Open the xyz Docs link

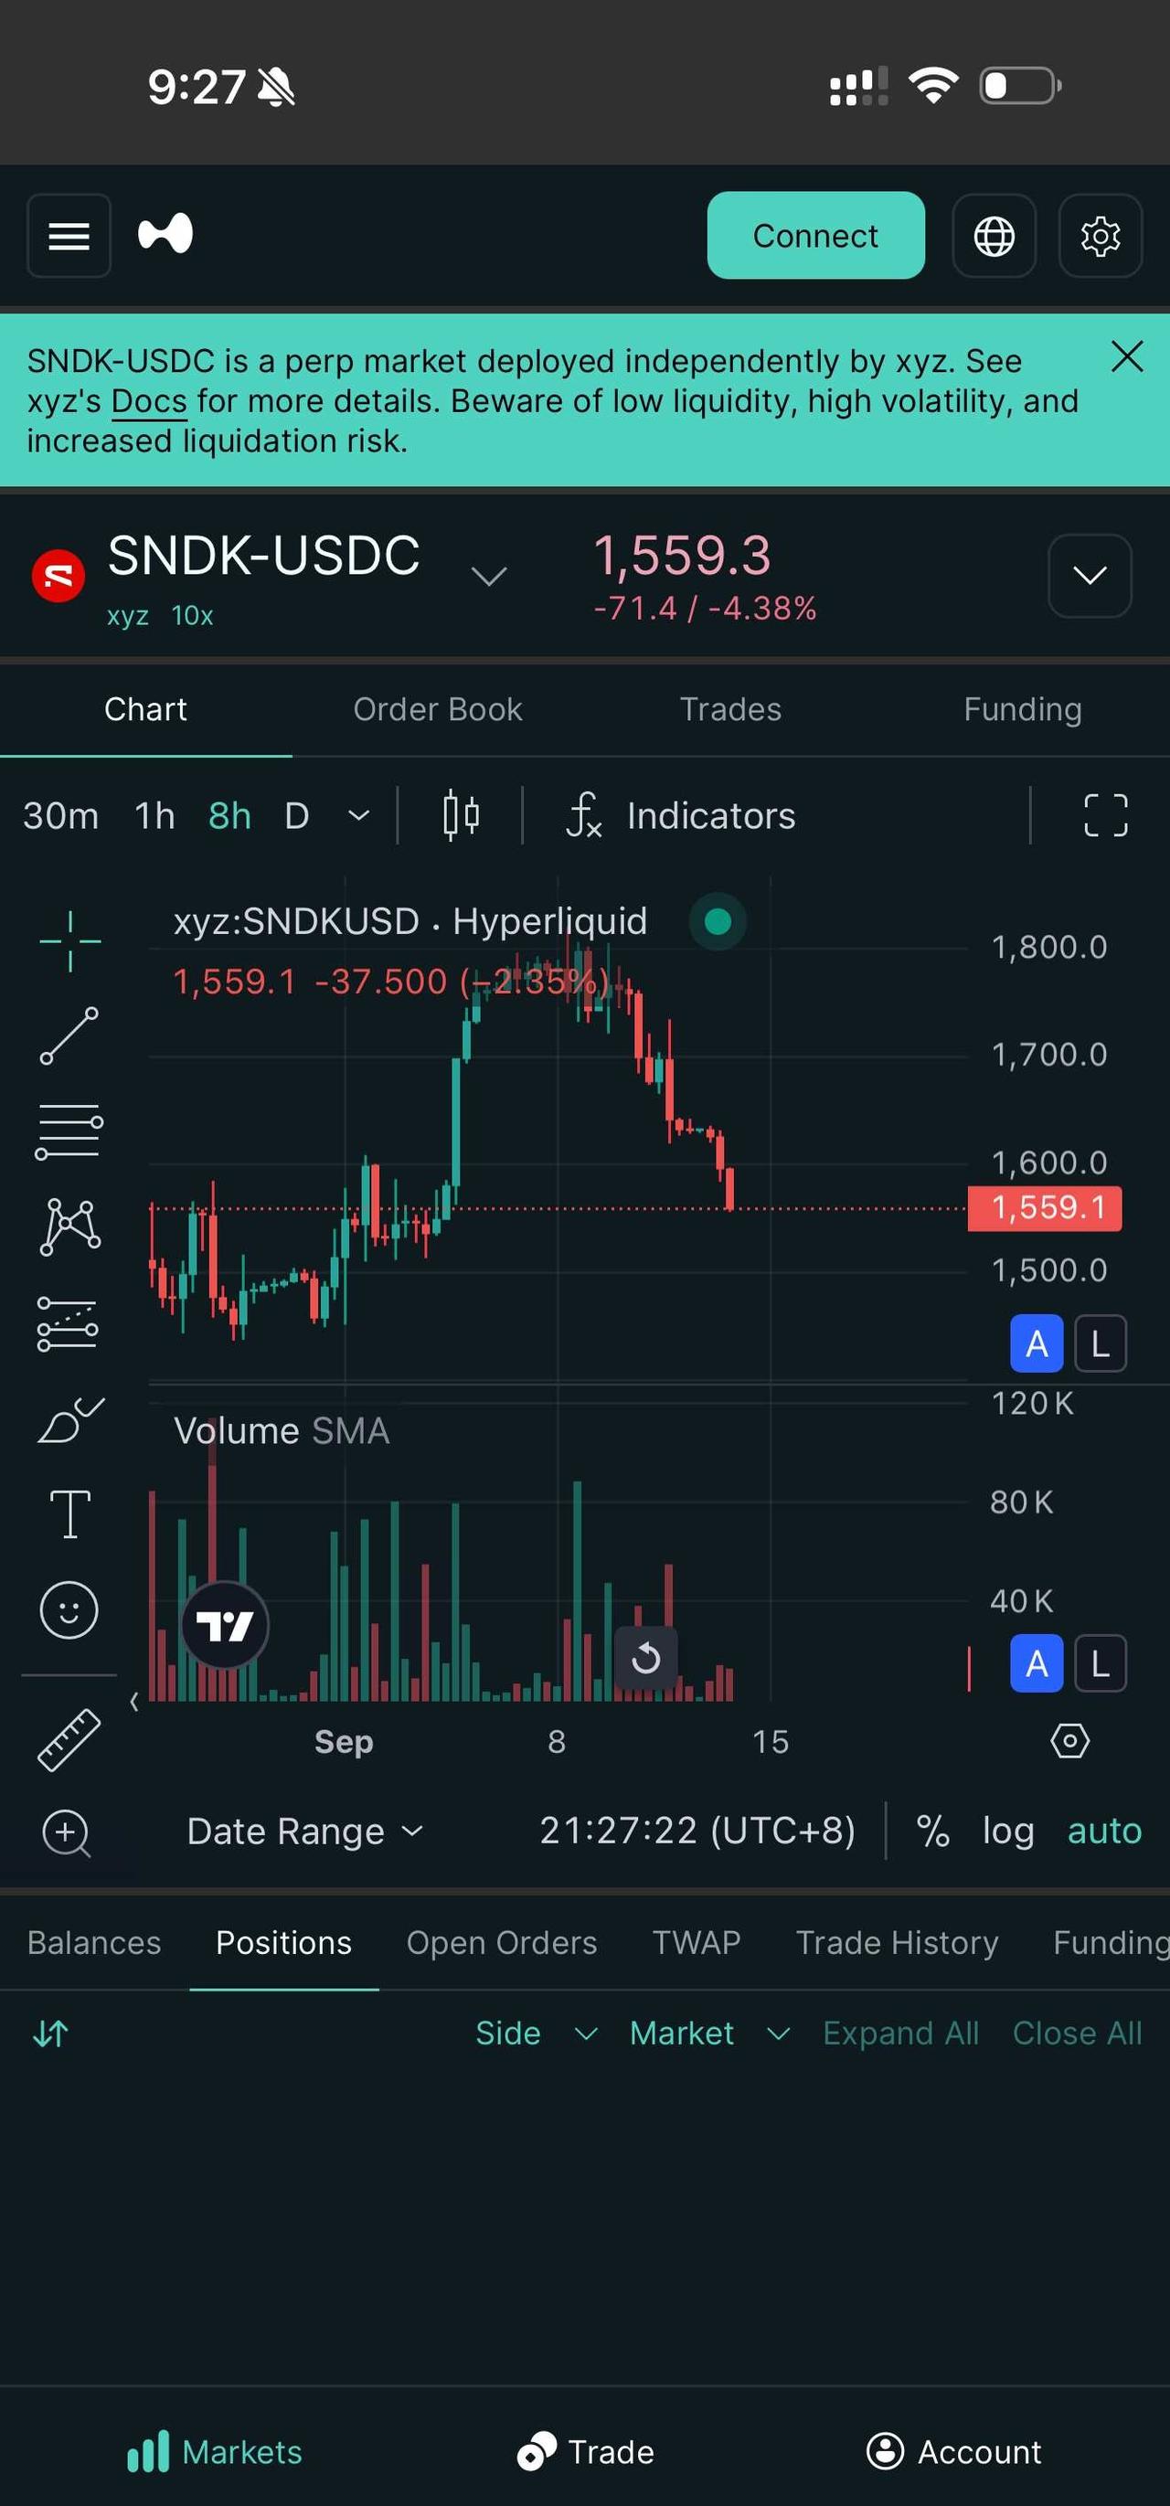click(149, 401)
